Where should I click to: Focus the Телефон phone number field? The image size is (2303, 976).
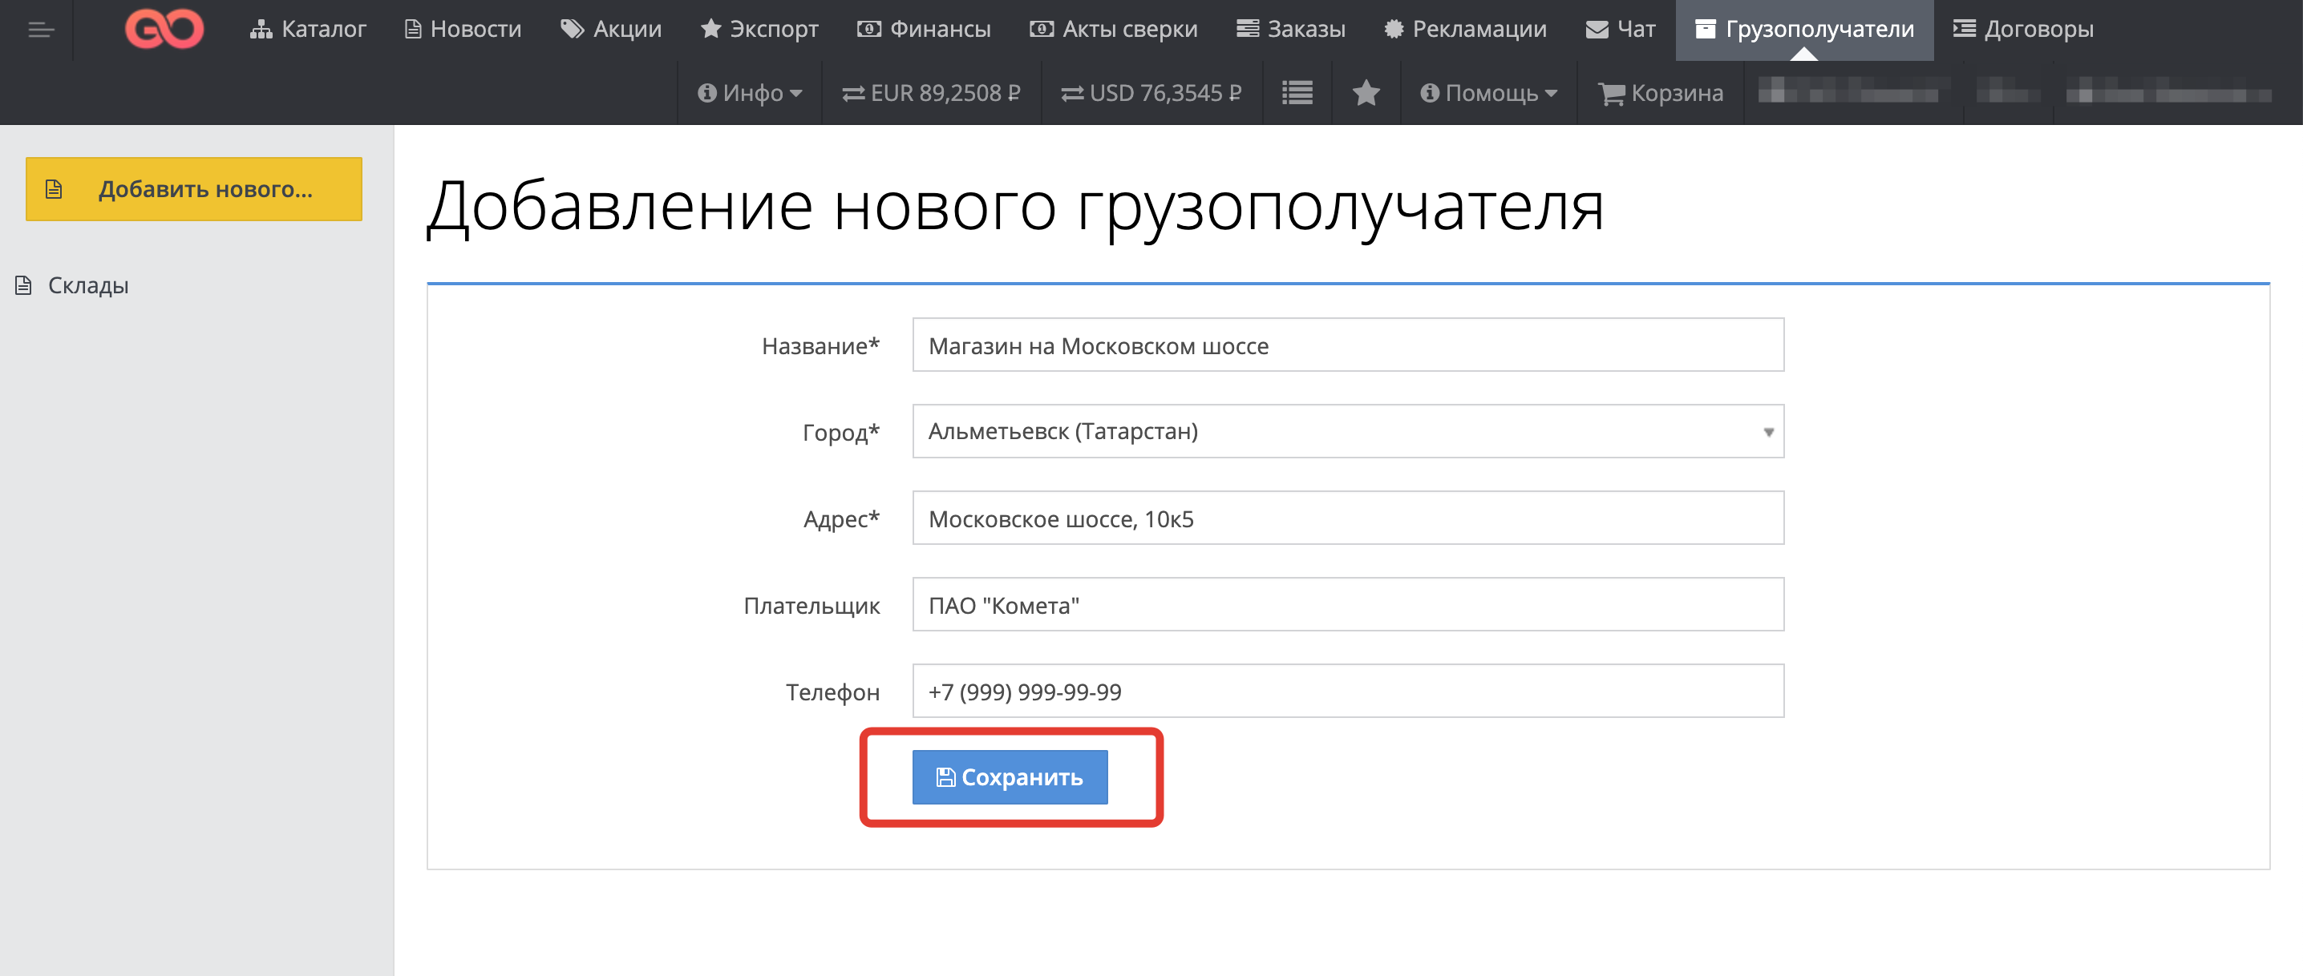point(1347,691)
